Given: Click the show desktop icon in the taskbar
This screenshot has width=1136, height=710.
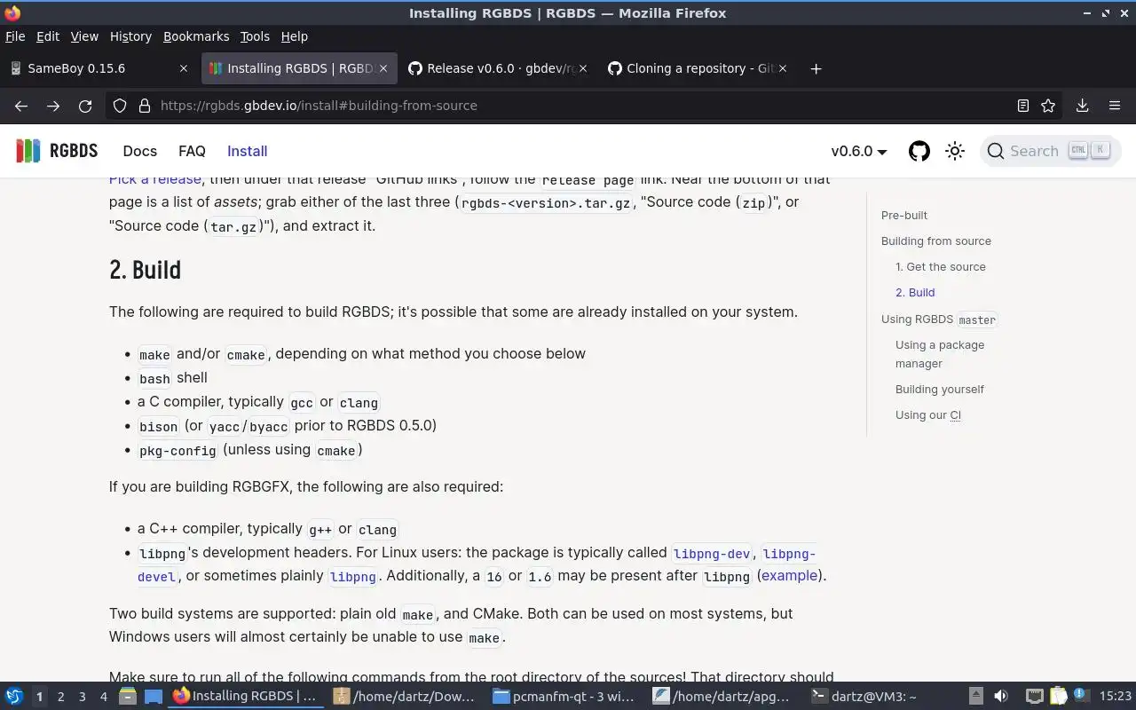Looking at the screenshot, I should coord(153,697).
